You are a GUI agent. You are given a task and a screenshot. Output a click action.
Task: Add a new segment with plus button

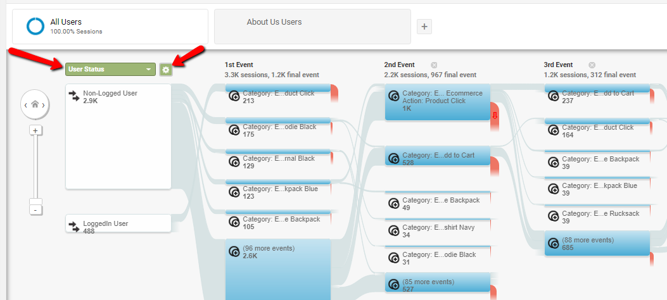pyautogui.click(x=424, y=27)
